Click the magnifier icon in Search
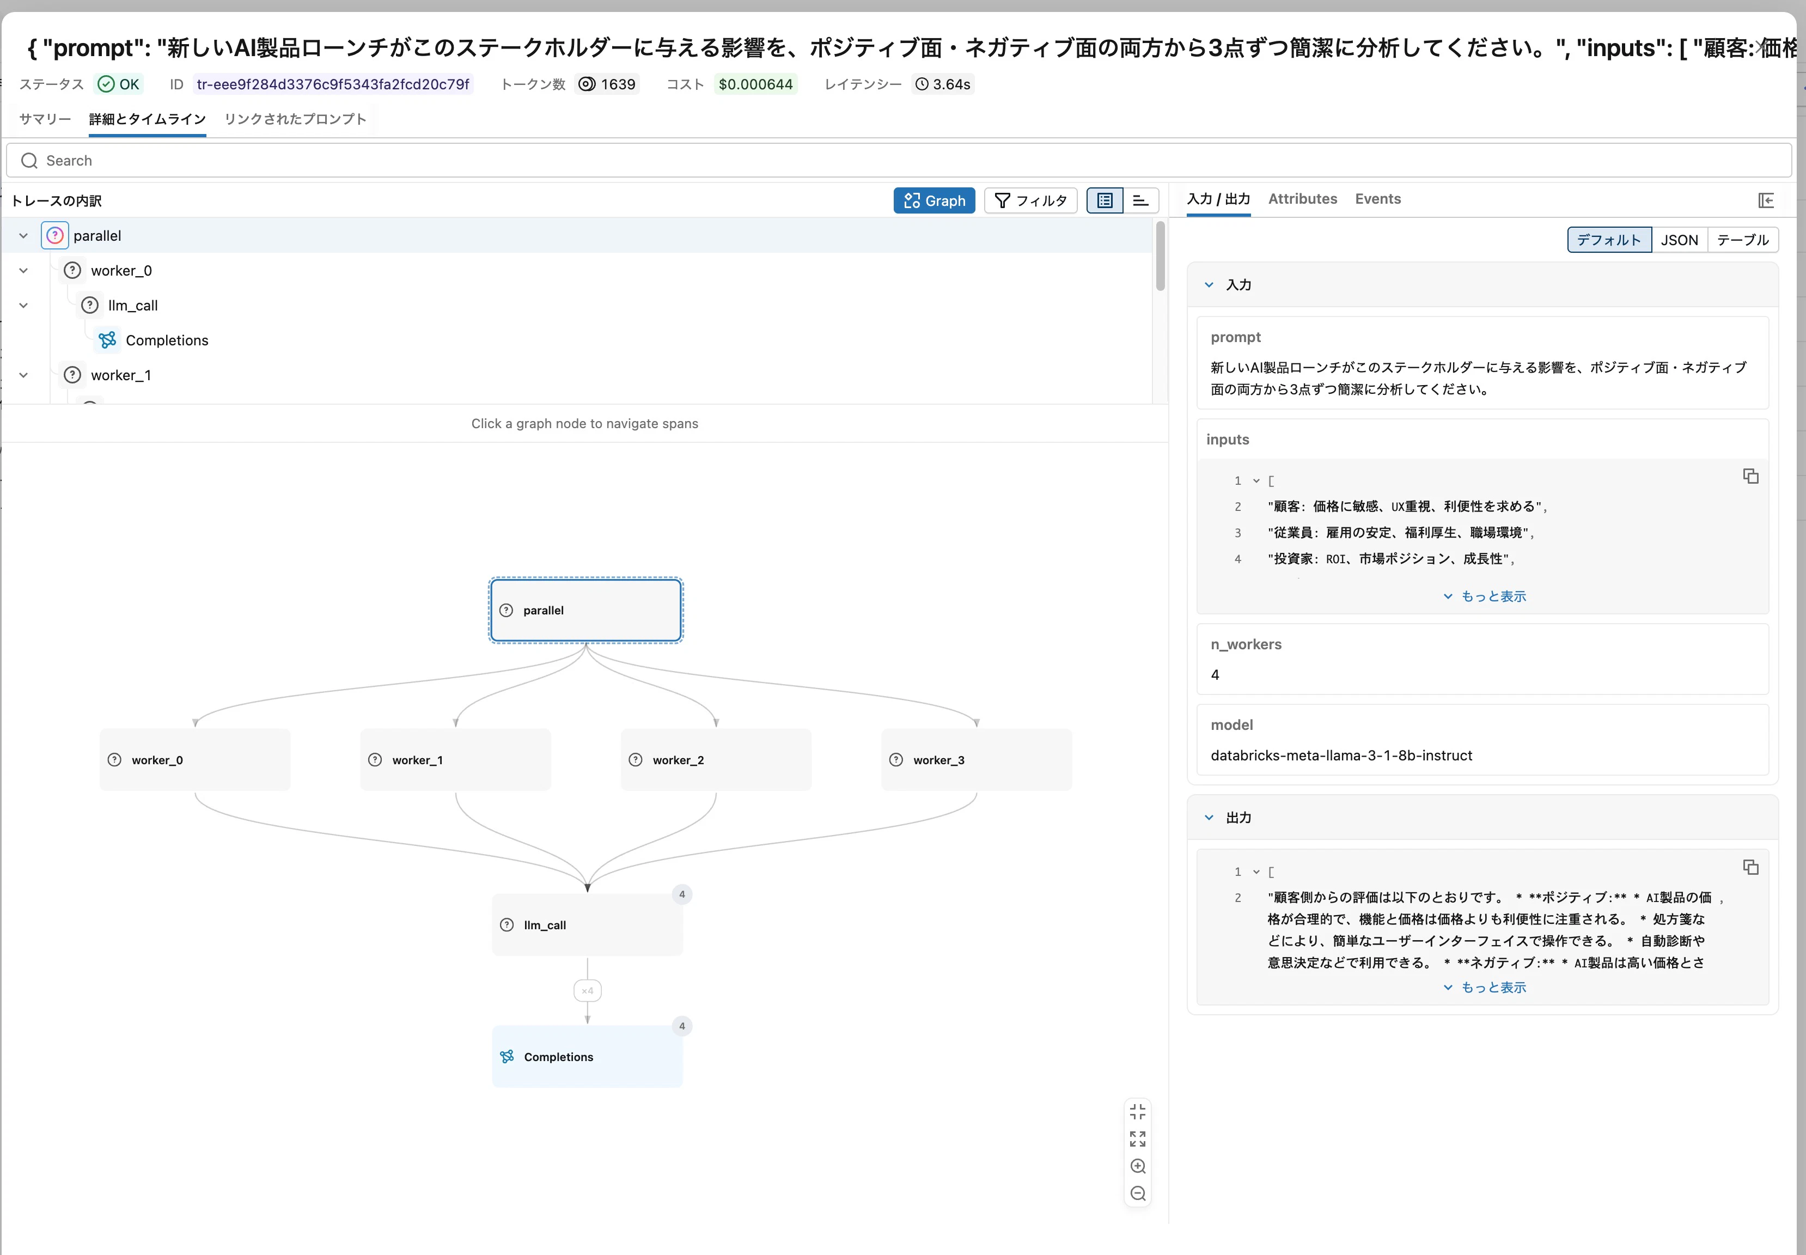1806x1255 pixels. click(29, 160)
